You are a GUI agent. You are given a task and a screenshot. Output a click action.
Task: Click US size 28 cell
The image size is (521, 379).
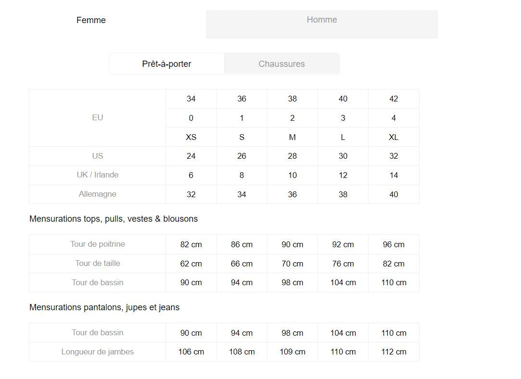(292, 156)
